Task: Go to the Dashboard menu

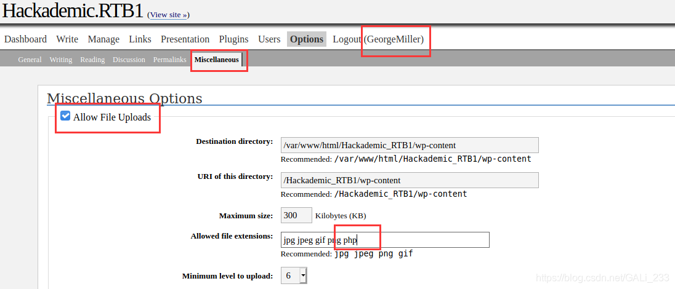Action: click(x=25, y=39)
